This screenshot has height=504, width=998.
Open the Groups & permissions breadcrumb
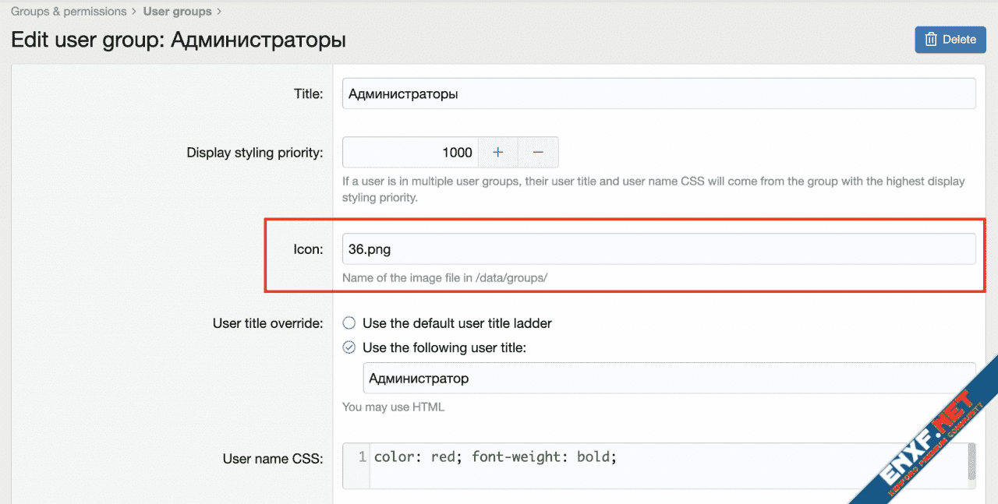69,12
